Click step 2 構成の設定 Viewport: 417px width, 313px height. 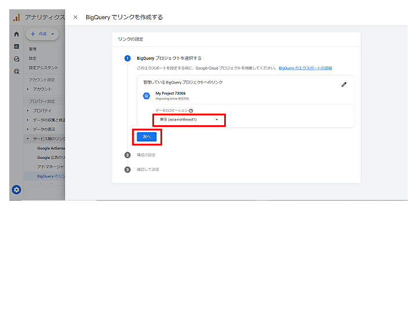coord(146,155)
